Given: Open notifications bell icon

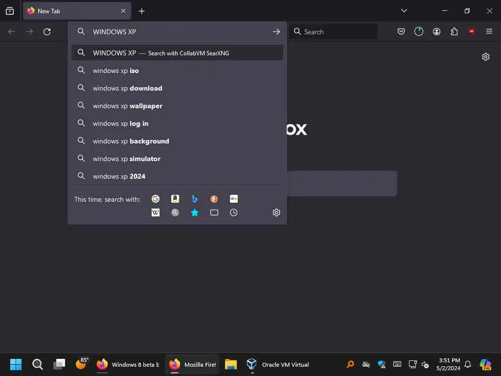Looking at the screenshot, I should click(x=468, y=364).
